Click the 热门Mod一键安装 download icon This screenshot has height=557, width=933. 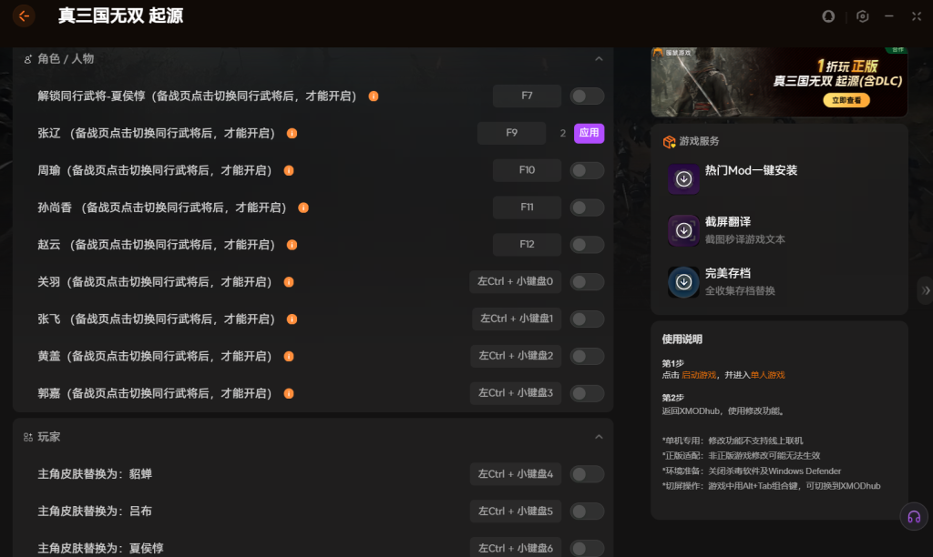(683, 178)
